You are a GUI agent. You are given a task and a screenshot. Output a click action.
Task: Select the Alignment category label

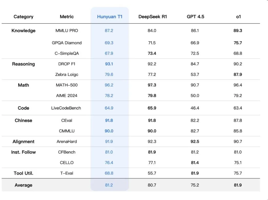click(x=24, y=142)
